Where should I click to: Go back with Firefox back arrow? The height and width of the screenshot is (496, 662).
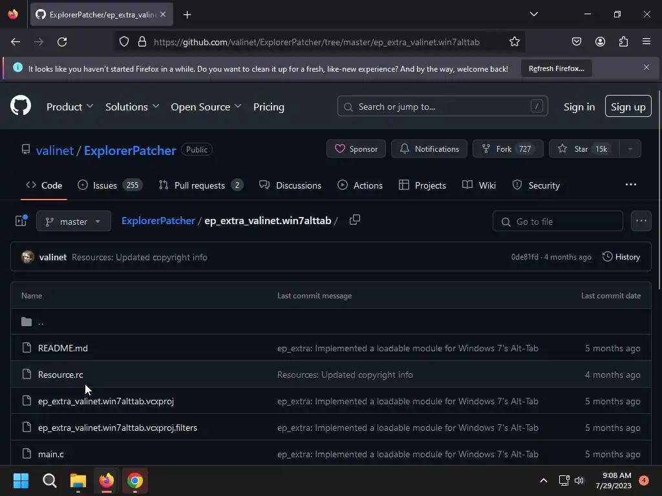pyautogui.click(x=16, y=42)
